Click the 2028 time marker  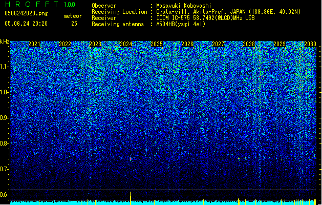coord(249,44)
